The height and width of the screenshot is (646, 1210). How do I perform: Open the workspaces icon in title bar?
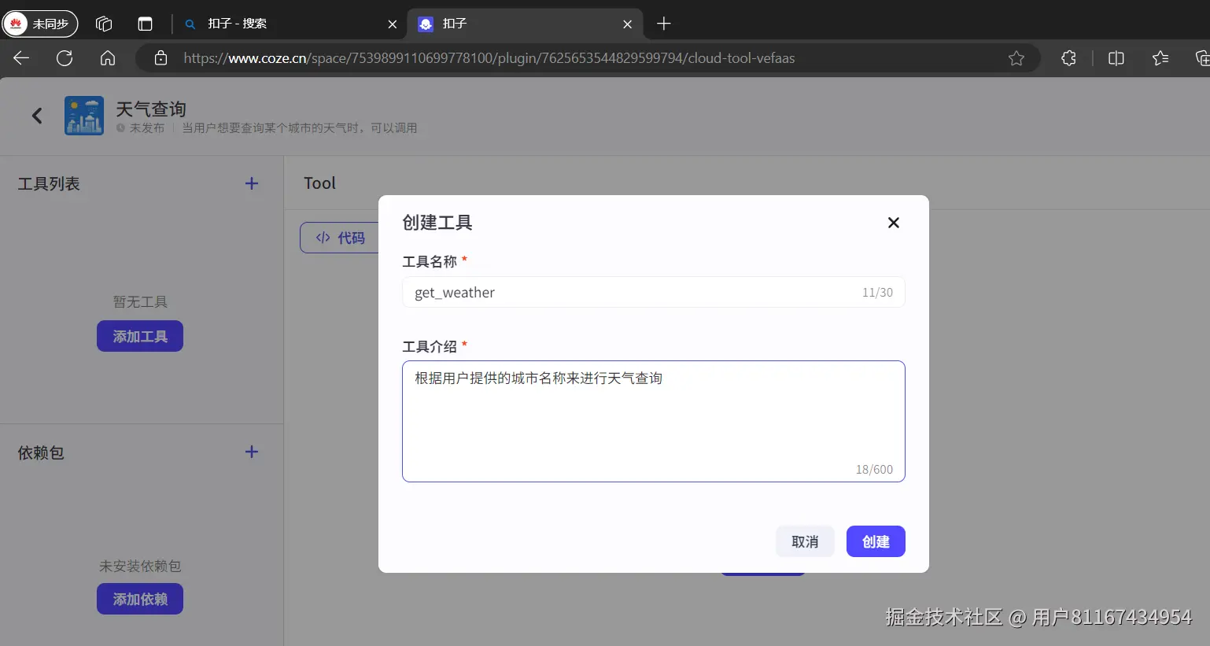tap(104, 24)
